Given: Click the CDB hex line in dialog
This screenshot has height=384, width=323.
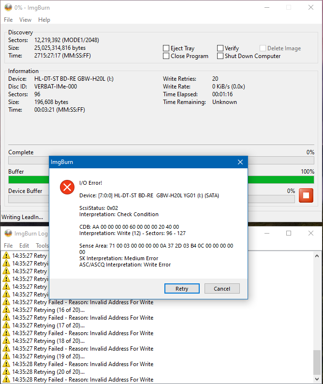Looking at the screenshot, I should click(x=129, y=227).
